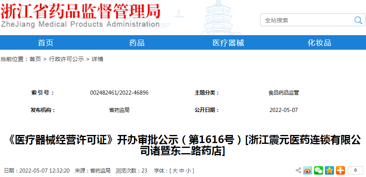Click the 食品药品监管 category value

284,93
